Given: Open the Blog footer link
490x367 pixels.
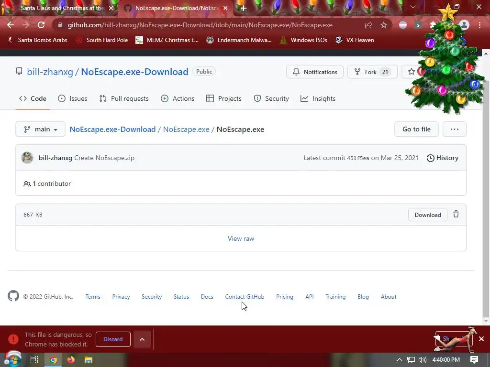Looking at the screenshot, I should pos(363,297).
